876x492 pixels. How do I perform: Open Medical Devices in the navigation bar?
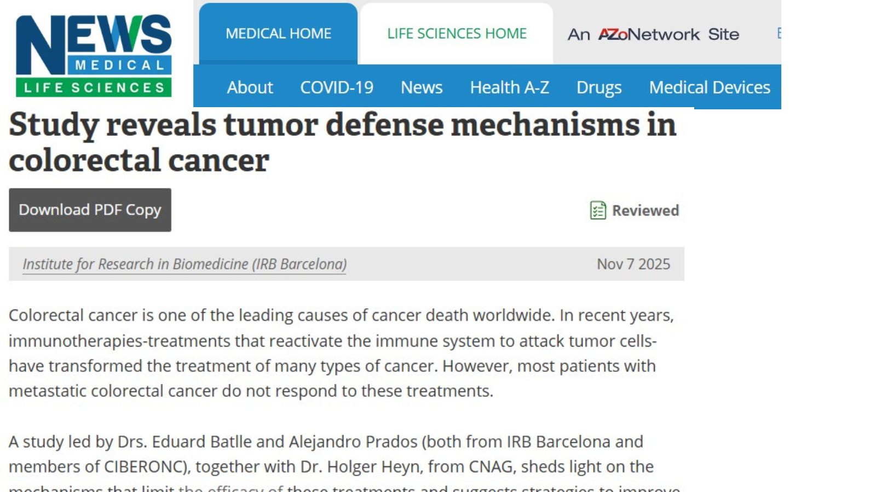(710, 87)
